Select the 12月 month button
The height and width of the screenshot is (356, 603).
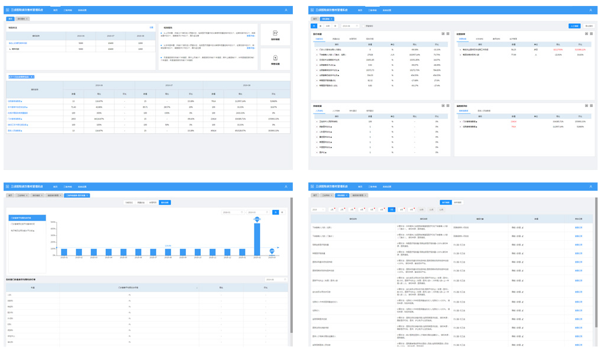click(x=441, y=210)
